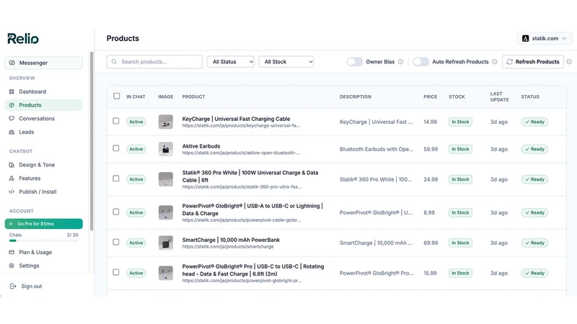Screen dimensions: 577x324
Task: Click the Dashboard grid icon
Action: (12, 91)
